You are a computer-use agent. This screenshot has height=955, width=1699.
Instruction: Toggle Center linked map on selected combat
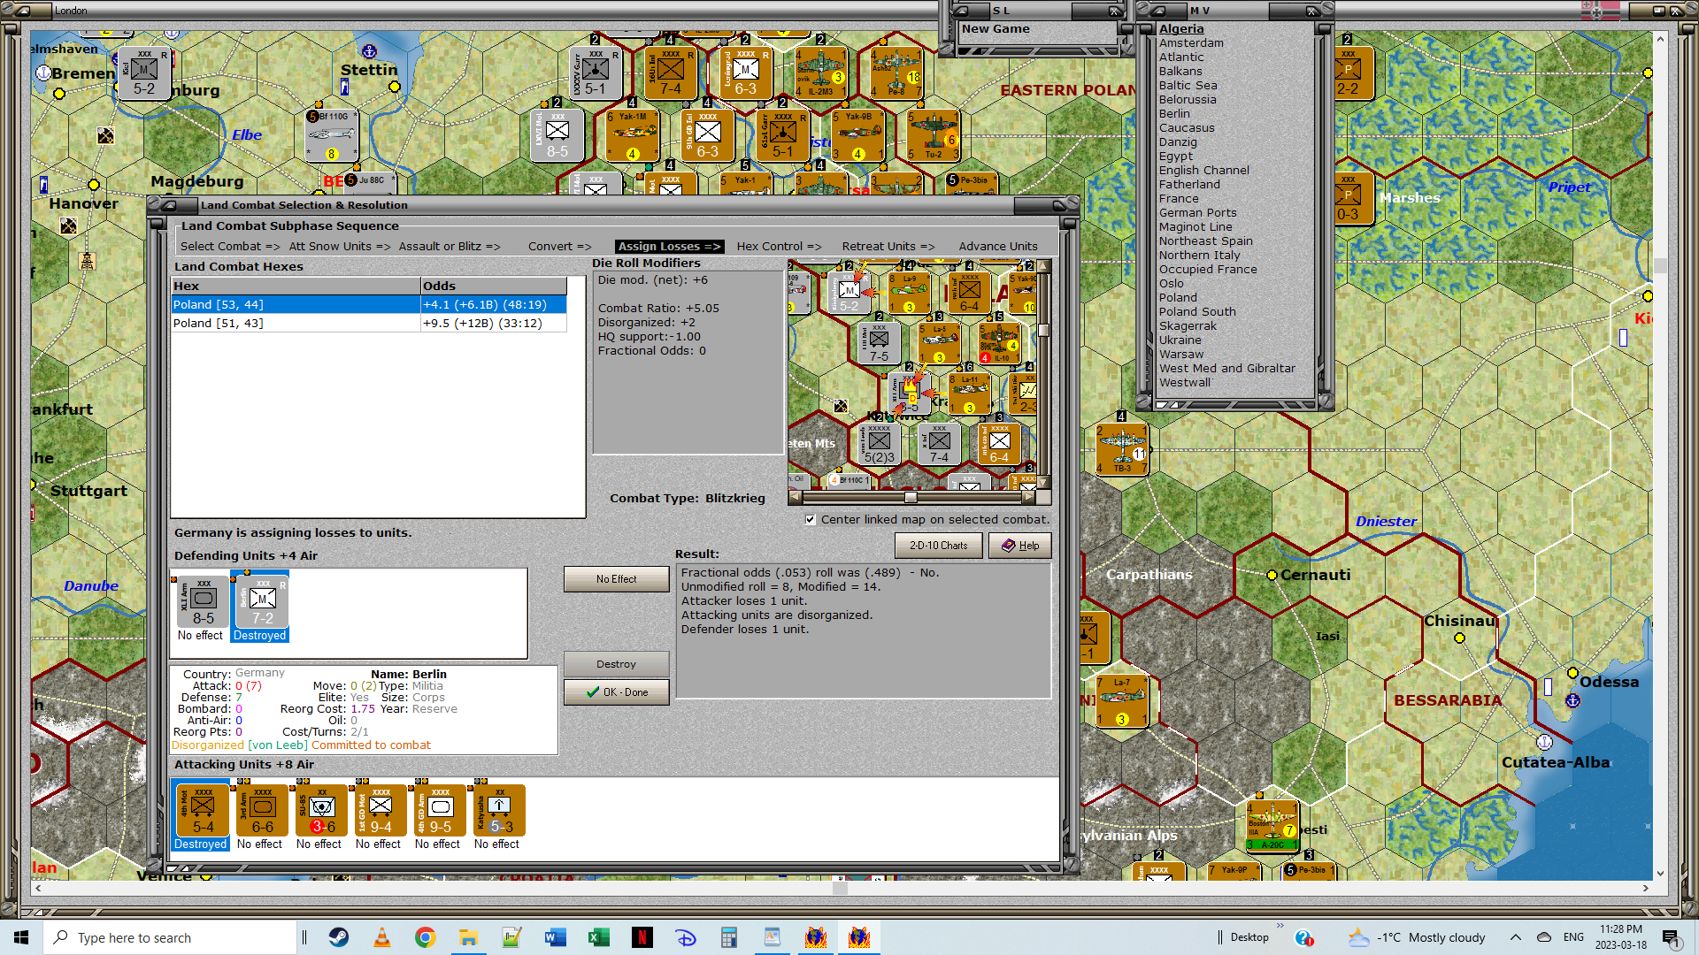point(811,520)
